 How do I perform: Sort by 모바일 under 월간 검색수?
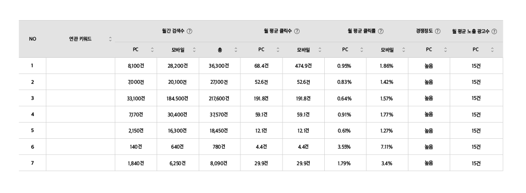pos(194,50)
